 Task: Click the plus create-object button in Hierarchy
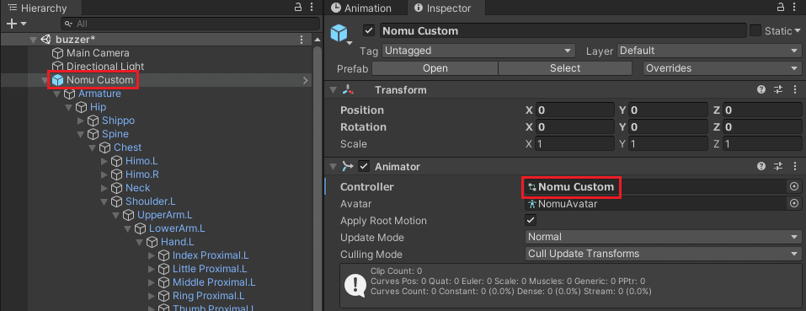click(13, 24)
